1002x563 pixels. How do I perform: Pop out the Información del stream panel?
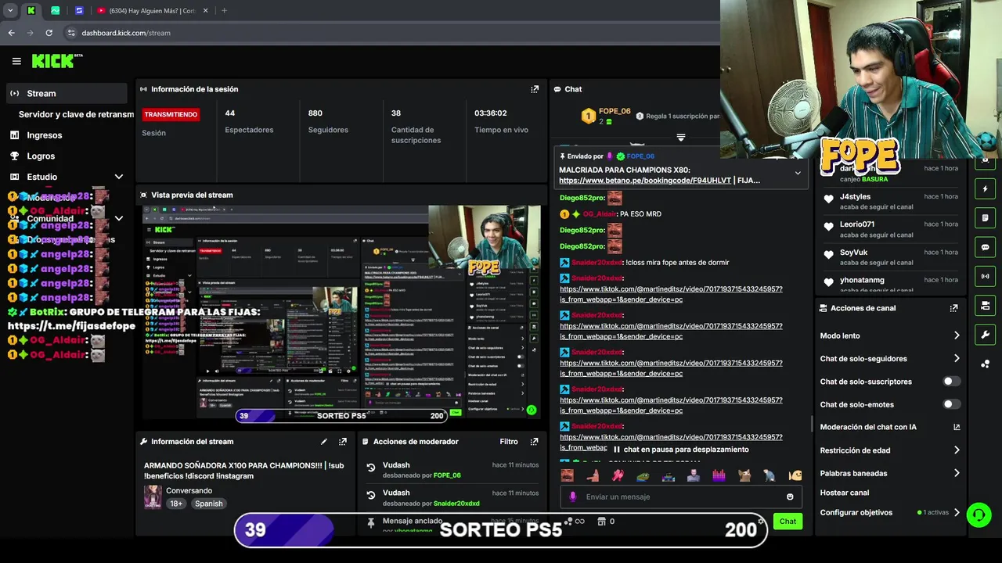coord(342,442)
